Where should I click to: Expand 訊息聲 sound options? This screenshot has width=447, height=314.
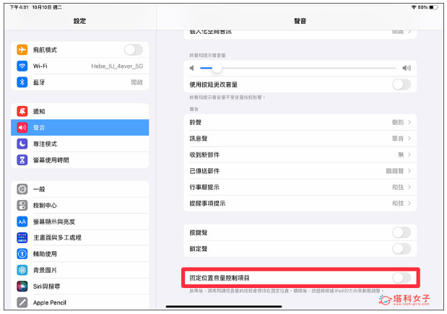pyautogui.click(x=409, y=139)
